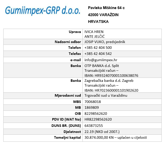Click 'Transakcijski račun –' under Zagrebačka banka
Viewport: 166px width, 144px height.
[x=101, y=85]
